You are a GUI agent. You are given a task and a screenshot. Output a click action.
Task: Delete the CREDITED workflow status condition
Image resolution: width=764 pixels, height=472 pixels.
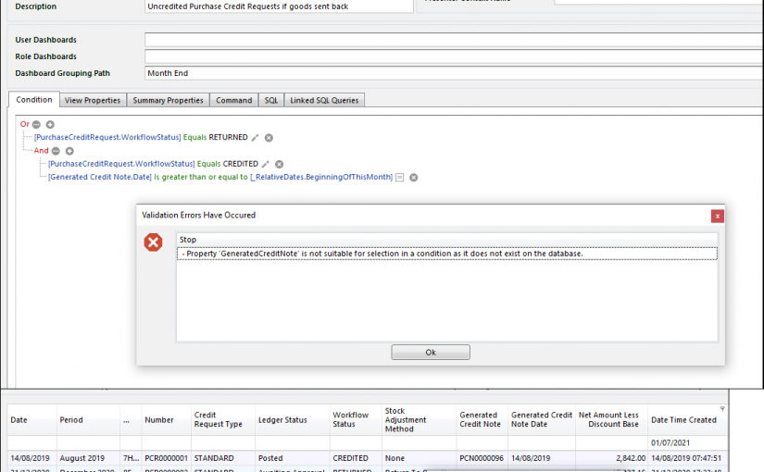(279, 164)
